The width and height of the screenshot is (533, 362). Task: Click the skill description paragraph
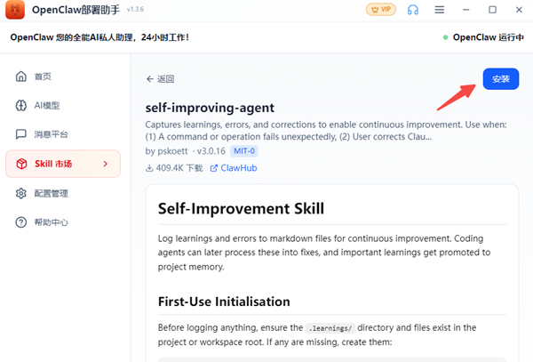[x=326, y=131]
